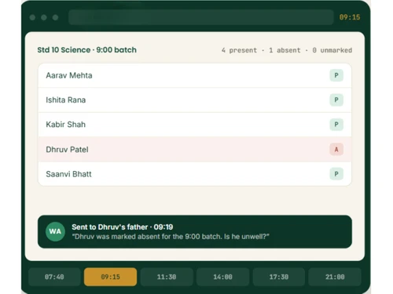
Task: Click the third window control dot
Action: coord(55,17)
